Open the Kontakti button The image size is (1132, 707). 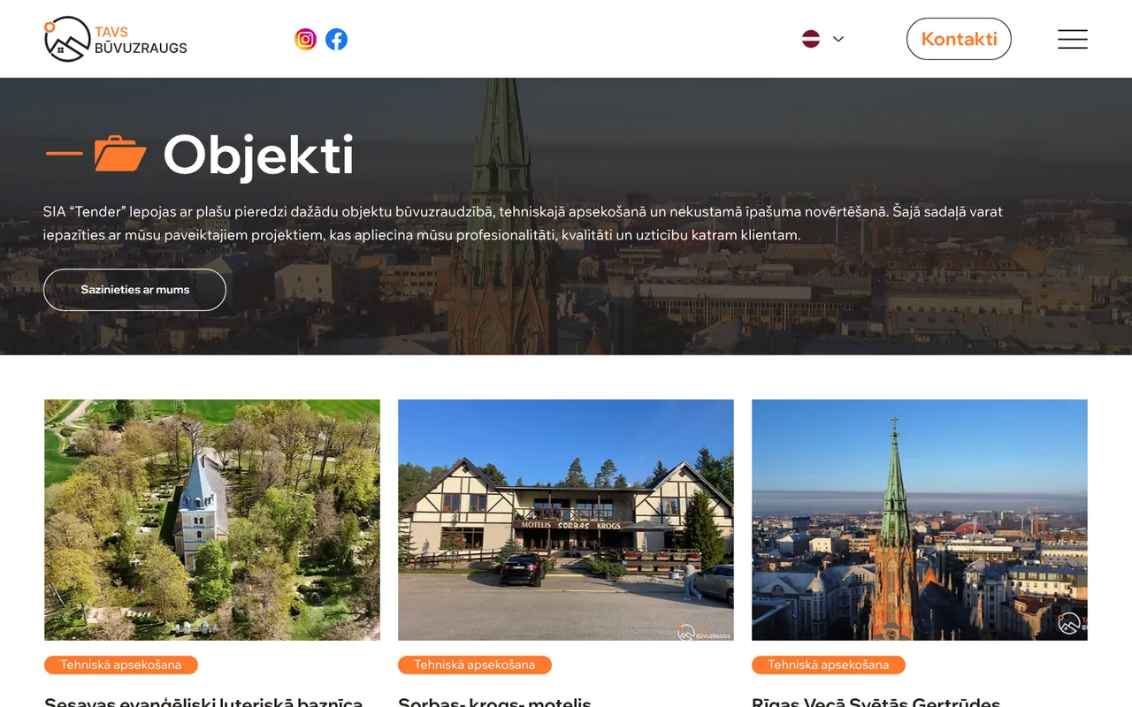tap(959, 39)
